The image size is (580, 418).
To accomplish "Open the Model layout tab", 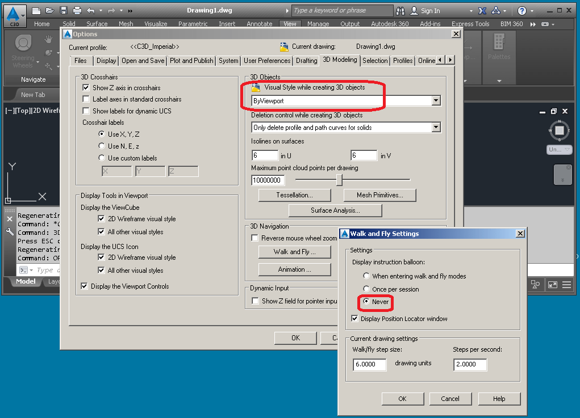I will point(26,281).
